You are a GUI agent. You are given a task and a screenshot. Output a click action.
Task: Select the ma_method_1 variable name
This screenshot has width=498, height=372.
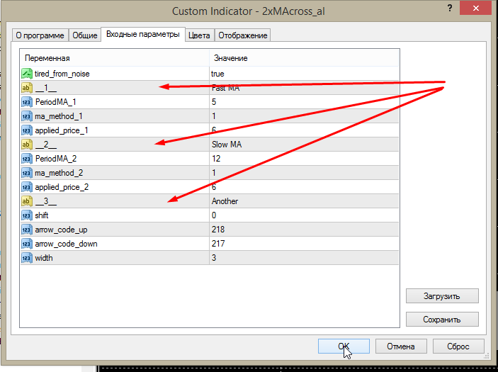click(59, 116)
